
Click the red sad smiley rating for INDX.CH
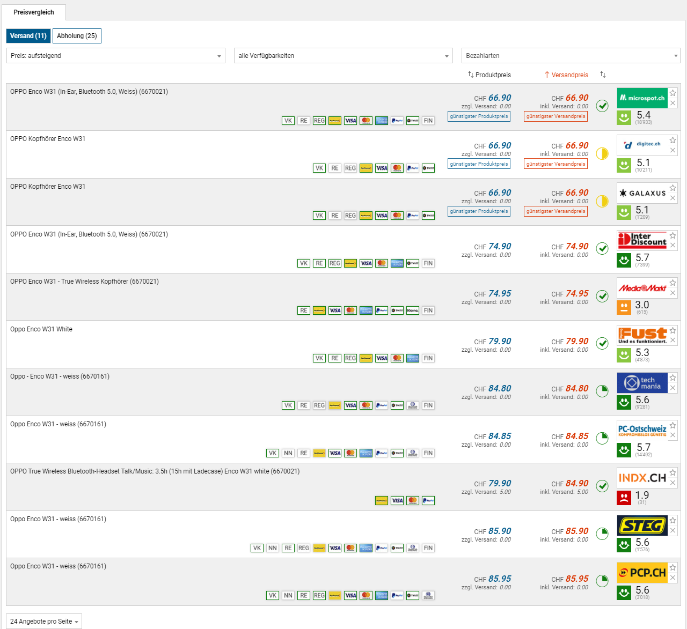point(624,498)
